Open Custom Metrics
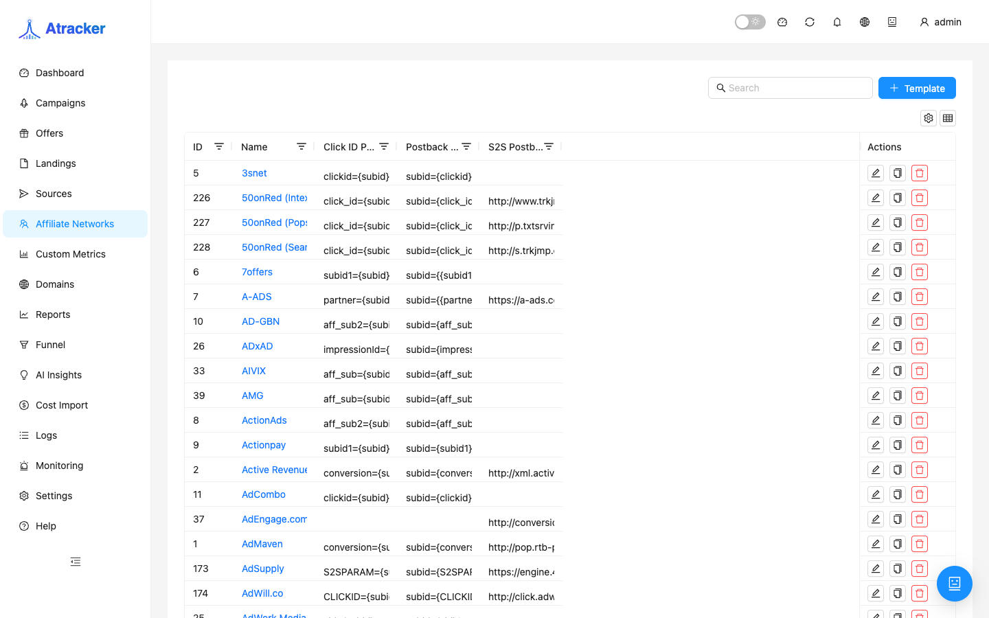 coord(76,254)
